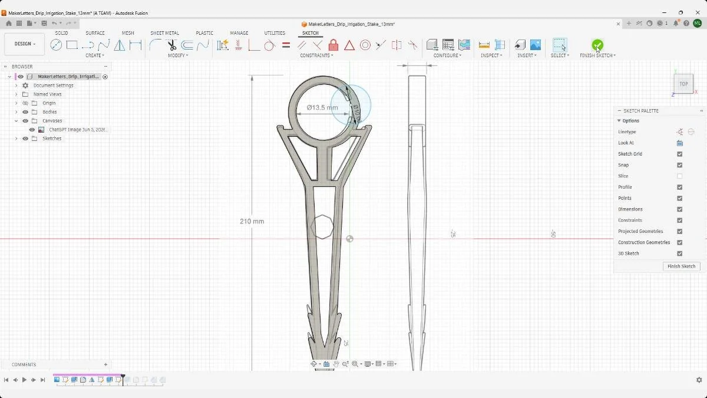Apply the Perpendicular constraint
The width and height of the screenshot is (707, 398).
(x=318, y=45)
